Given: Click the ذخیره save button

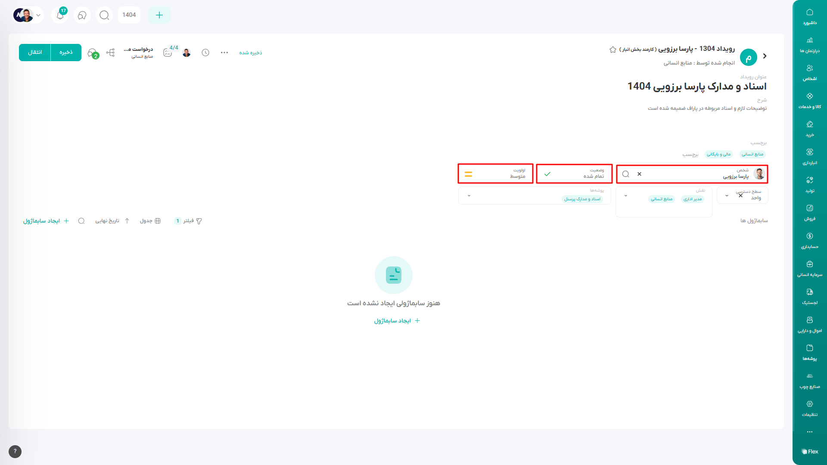Looking at the screenshot, I should [66, 53].
